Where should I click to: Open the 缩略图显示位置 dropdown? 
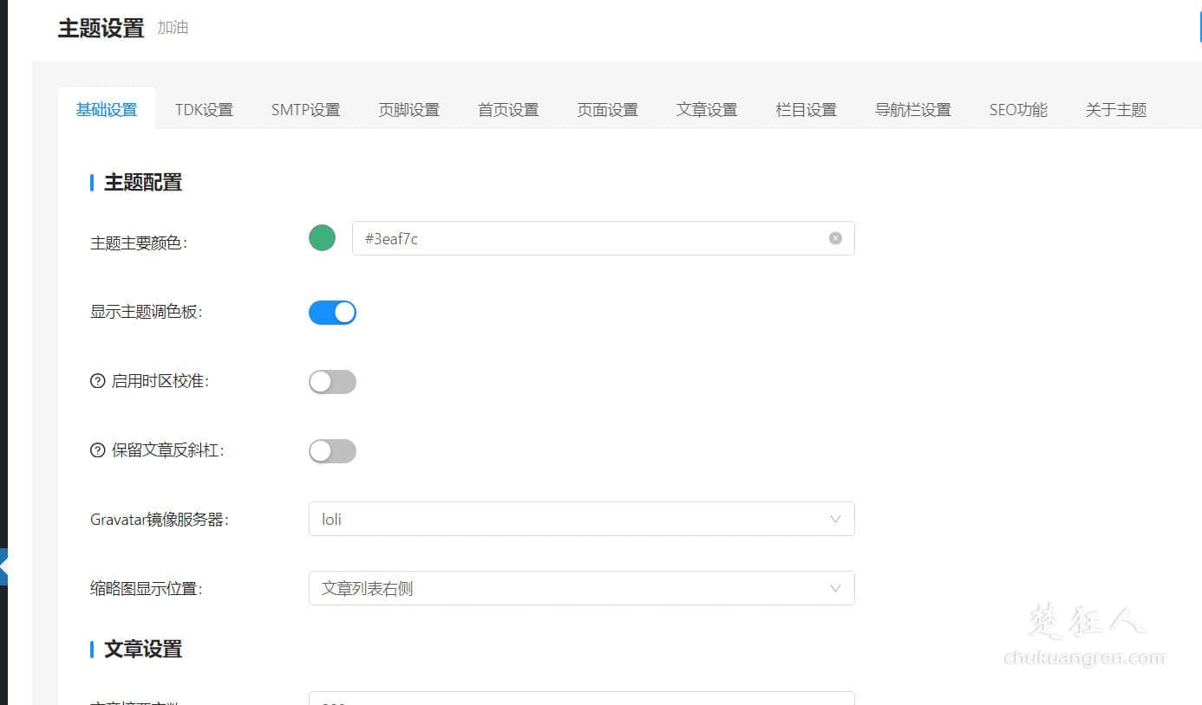581,587
